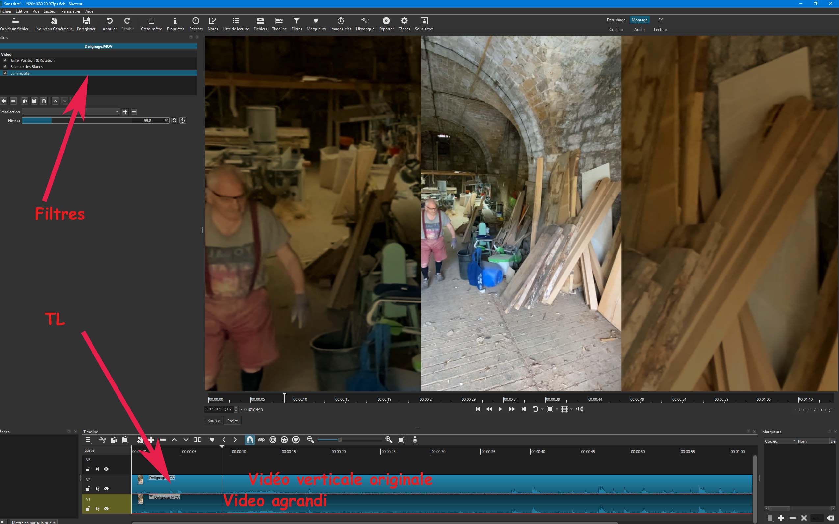Click the Crête-mètre peak meter icon
This screenshot has height=524, width=839.
coord(151,24)
